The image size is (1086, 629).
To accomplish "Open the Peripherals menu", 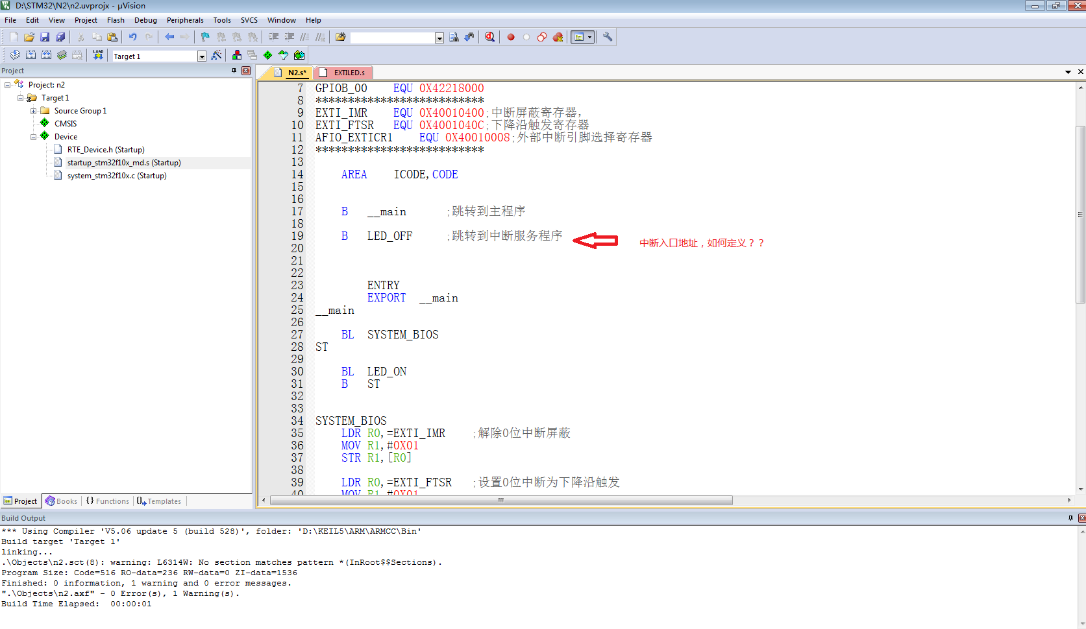I will click(x=185, y=20).
